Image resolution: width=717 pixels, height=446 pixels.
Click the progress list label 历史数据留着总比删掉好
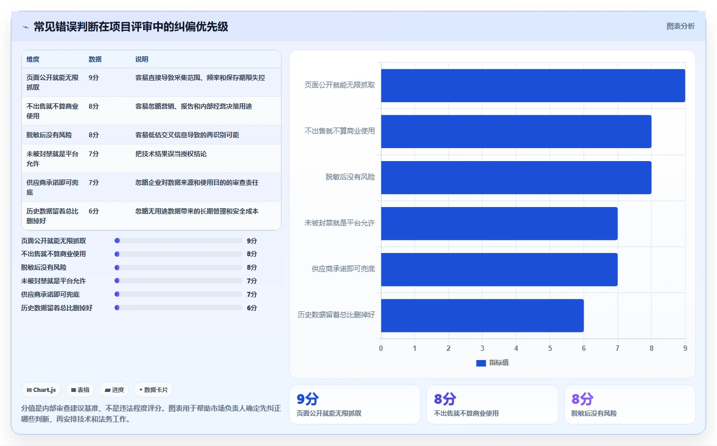57,308
